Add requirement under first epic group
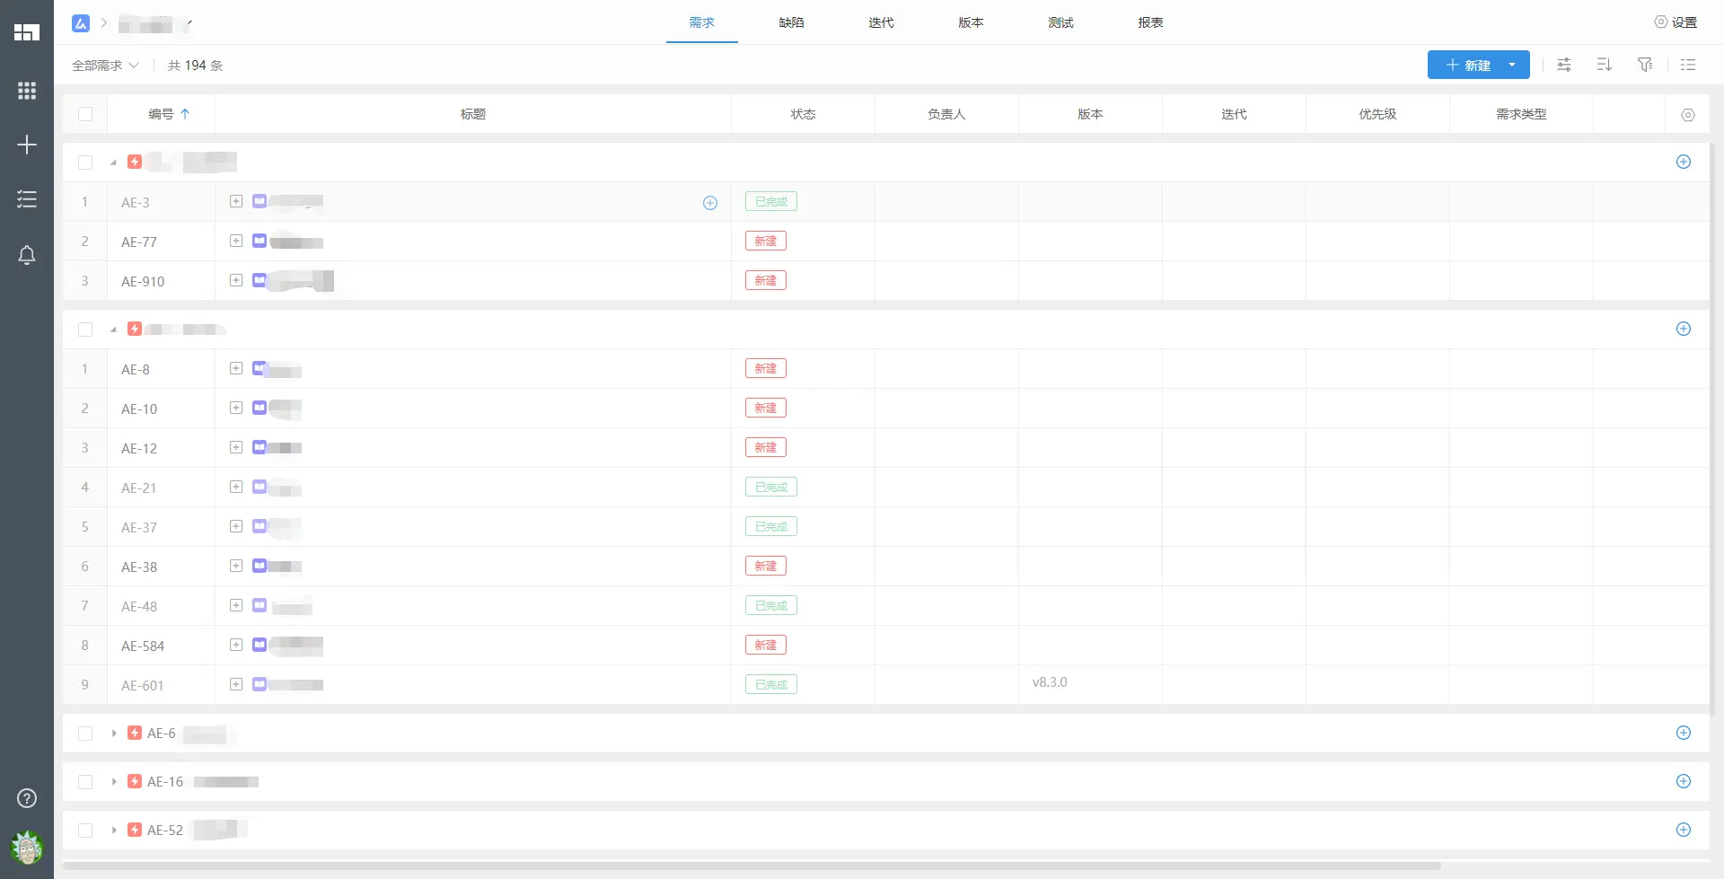Viewport: 1724px width, 879px height. 1684,162
